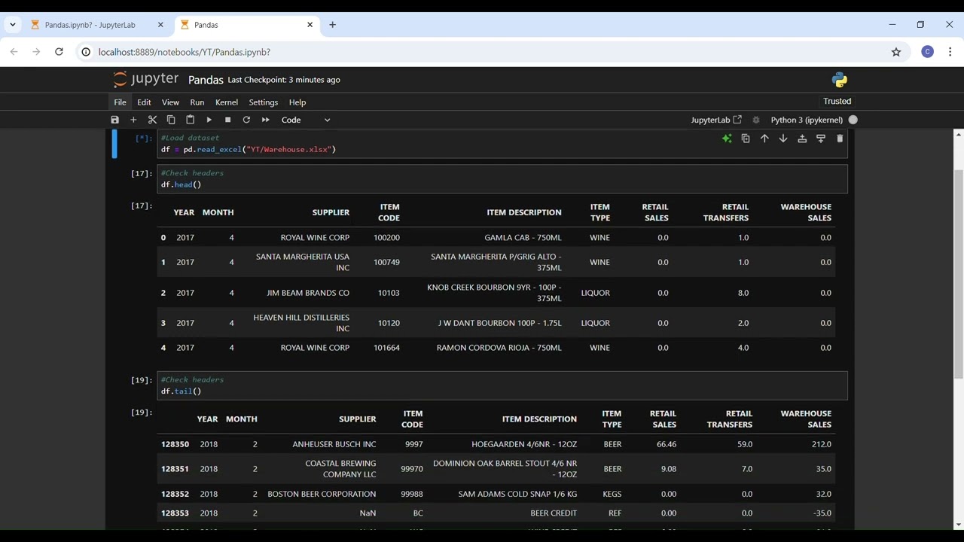Open a new browser tab

tap(332, 25)
